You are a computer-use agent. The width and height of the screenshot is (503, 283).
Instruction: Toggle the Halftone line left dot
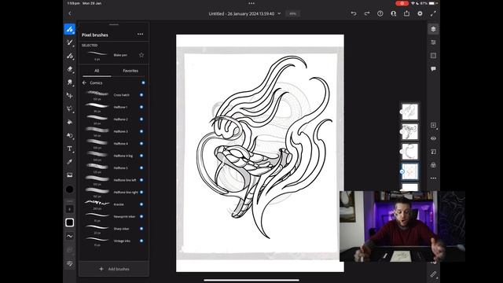click(141, 180)
